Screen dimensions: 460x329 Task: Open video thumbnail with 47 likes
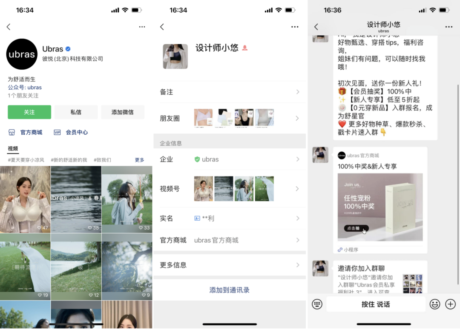tap(25, 199)
